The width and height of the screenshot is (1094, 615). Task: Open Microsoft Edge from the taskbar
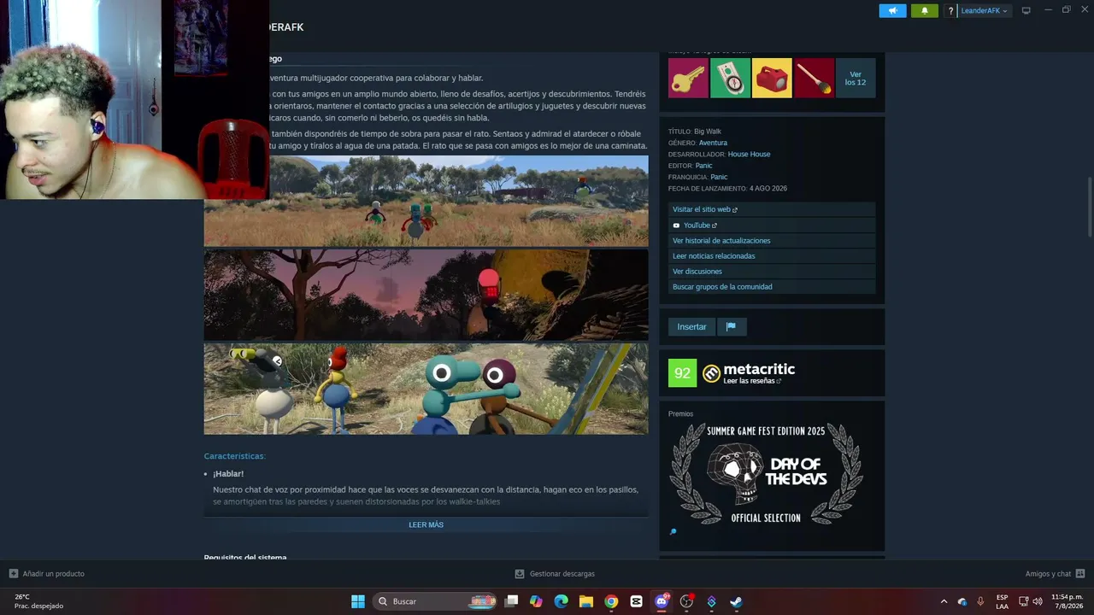(x=561, y=601)
